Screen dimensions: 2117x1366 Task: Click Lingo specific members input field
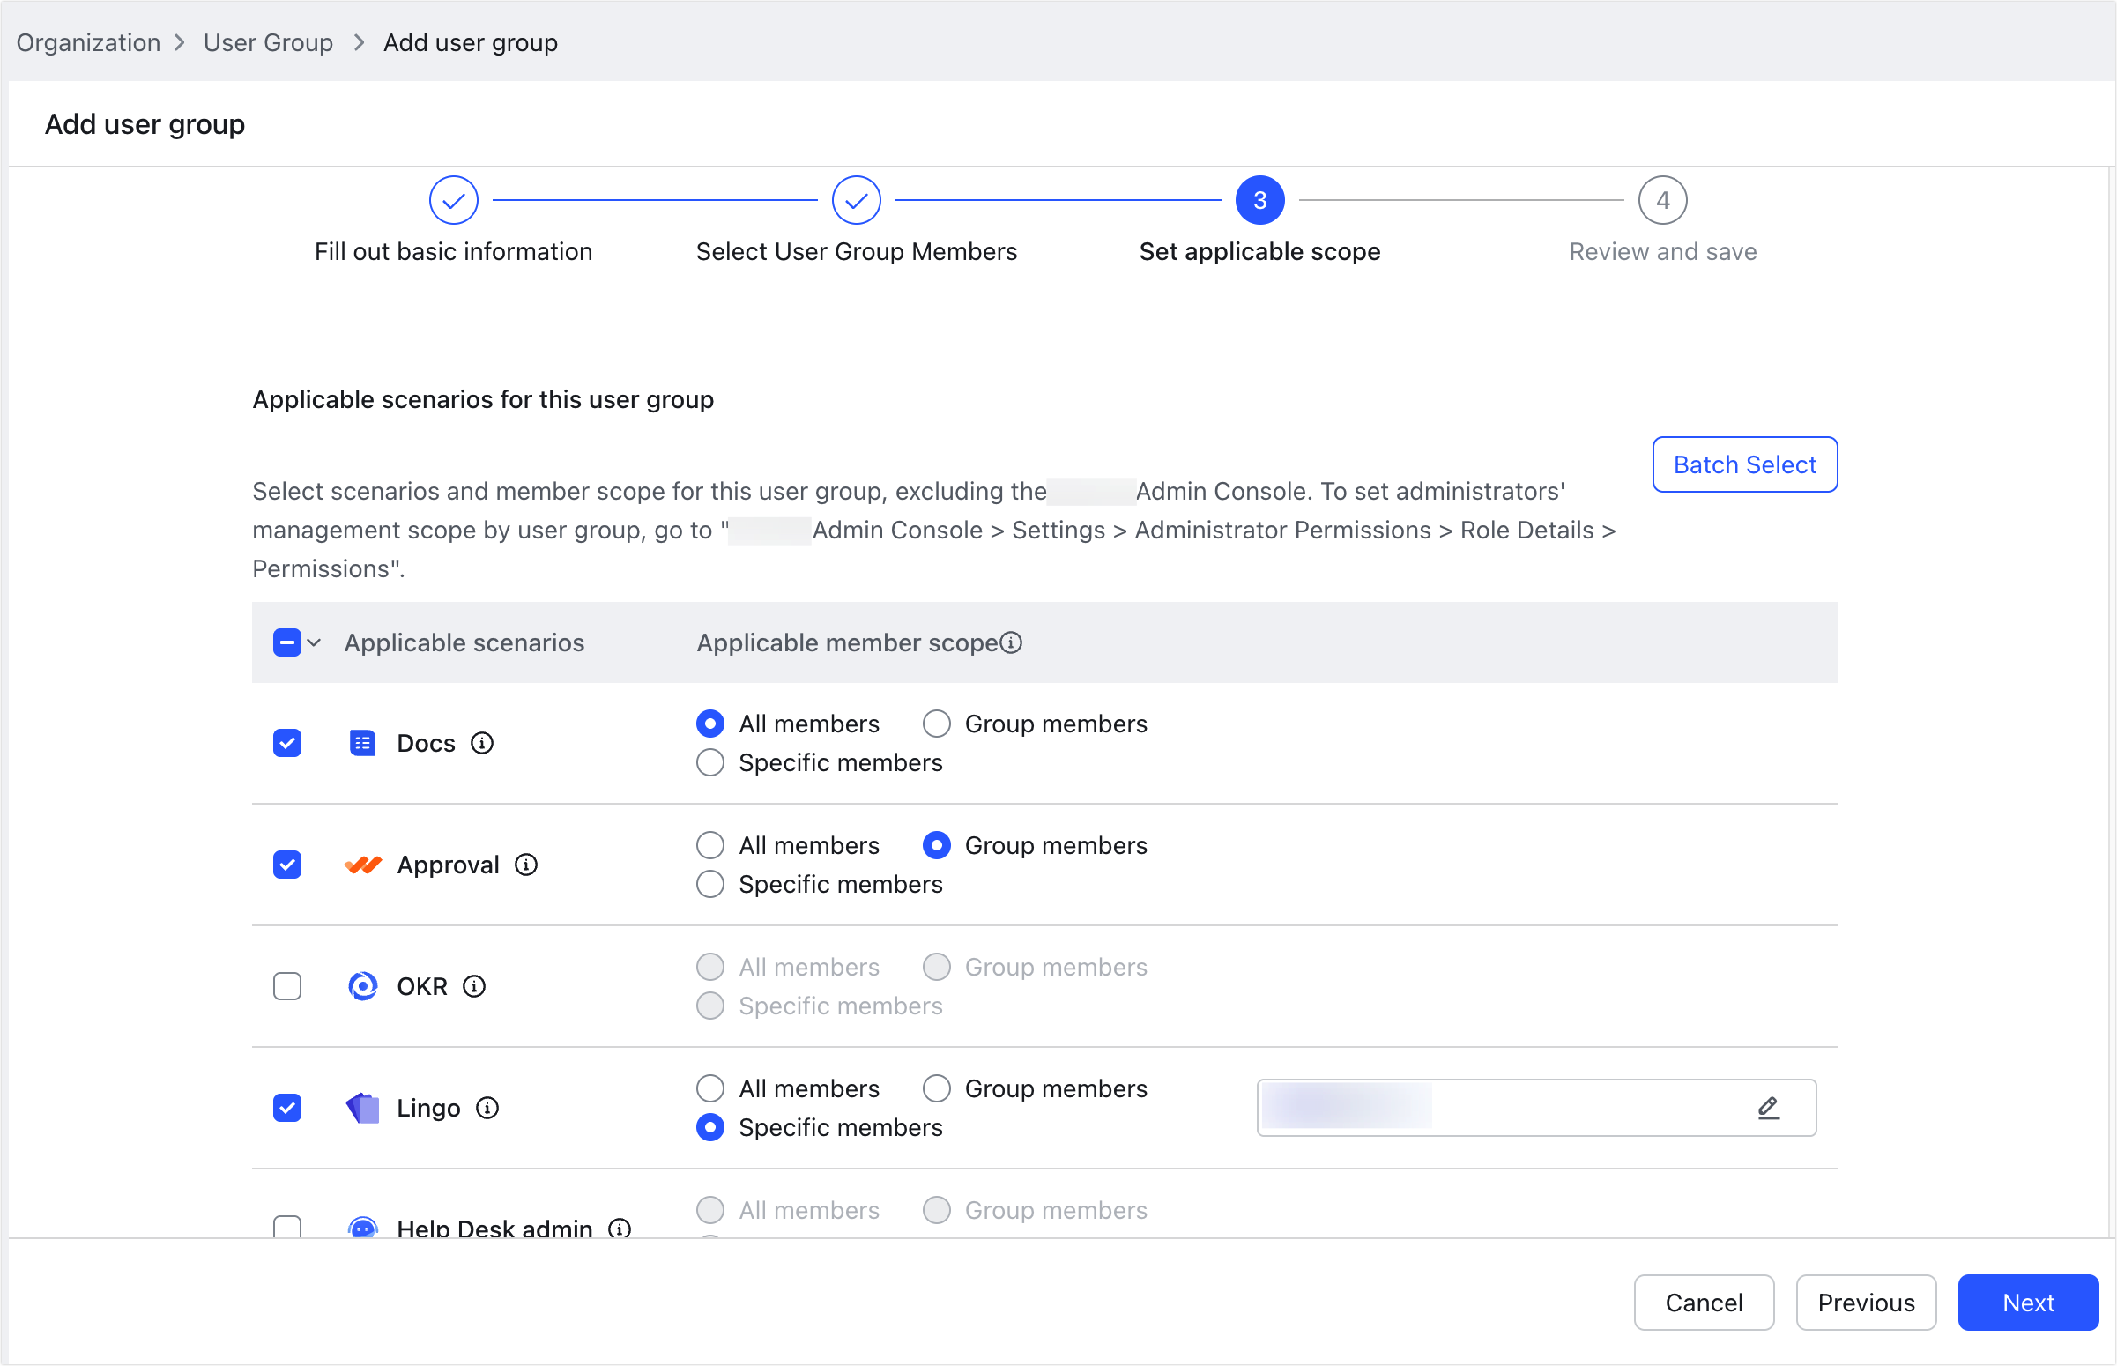(1536, 1108)
